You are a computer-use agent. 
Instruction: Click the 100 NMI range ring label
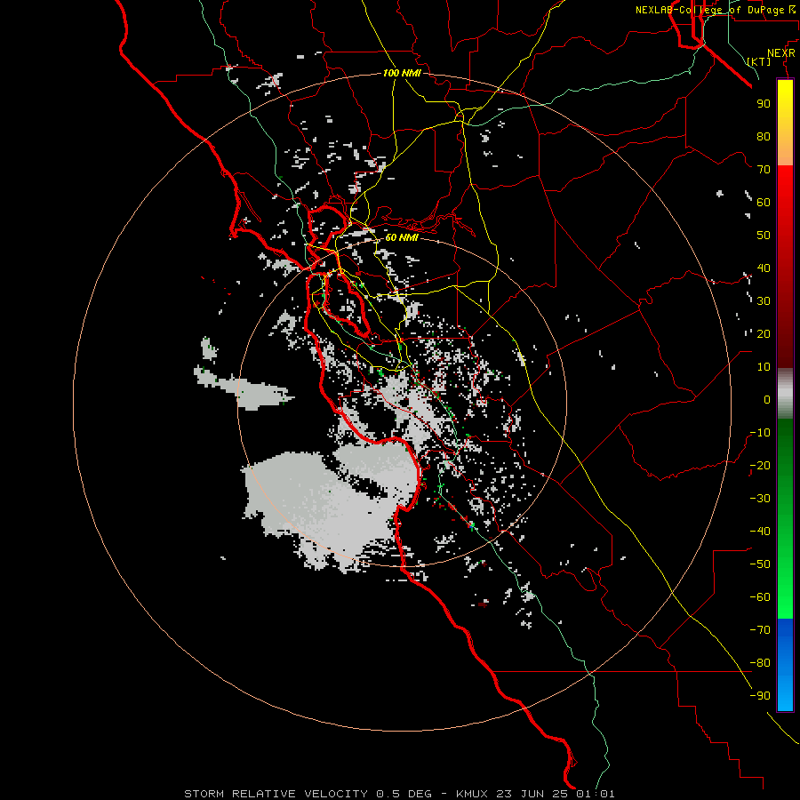click(402, 73)
